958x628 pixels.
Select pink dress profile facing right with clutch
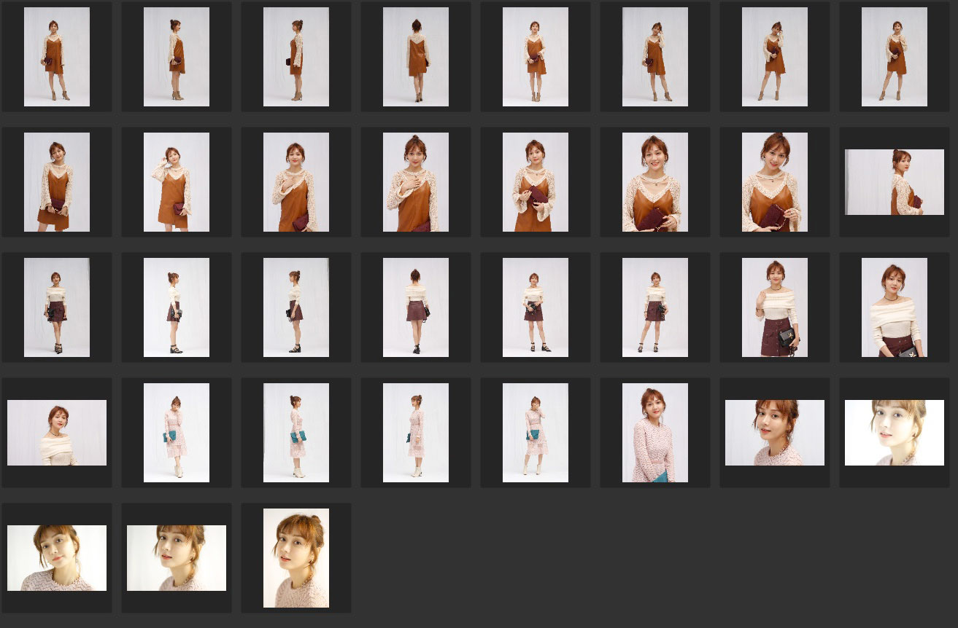pyautogui.click(x=295, y=433)
